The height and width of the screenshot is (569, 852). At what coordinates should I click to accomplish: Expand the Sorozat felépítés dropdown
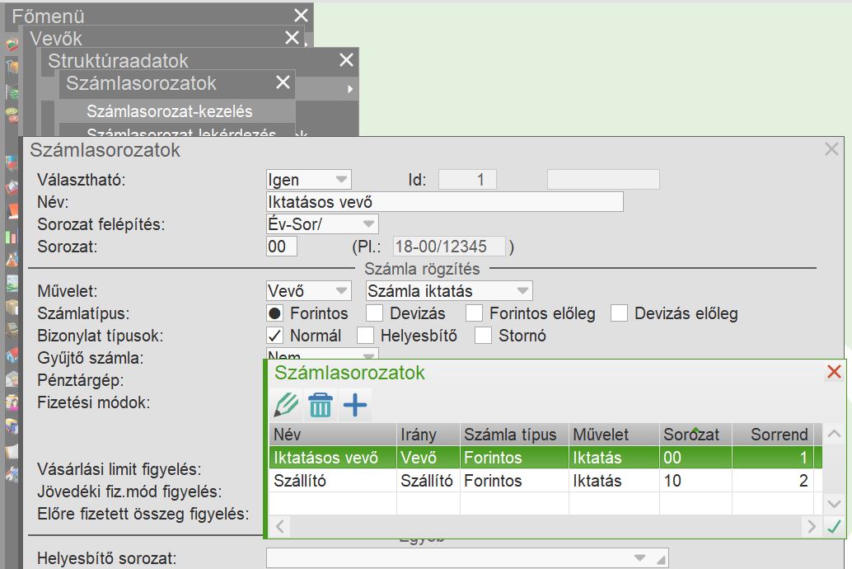pos(322,224)
